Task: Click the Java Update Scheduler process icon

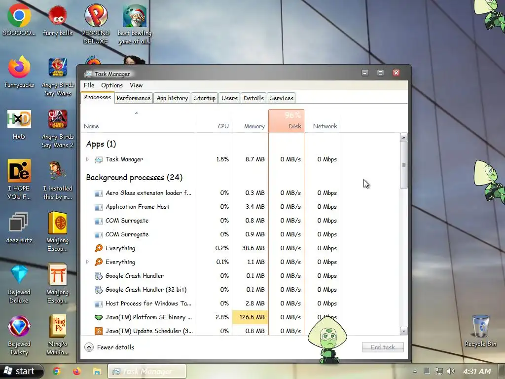Action: [x=99, y=331]
